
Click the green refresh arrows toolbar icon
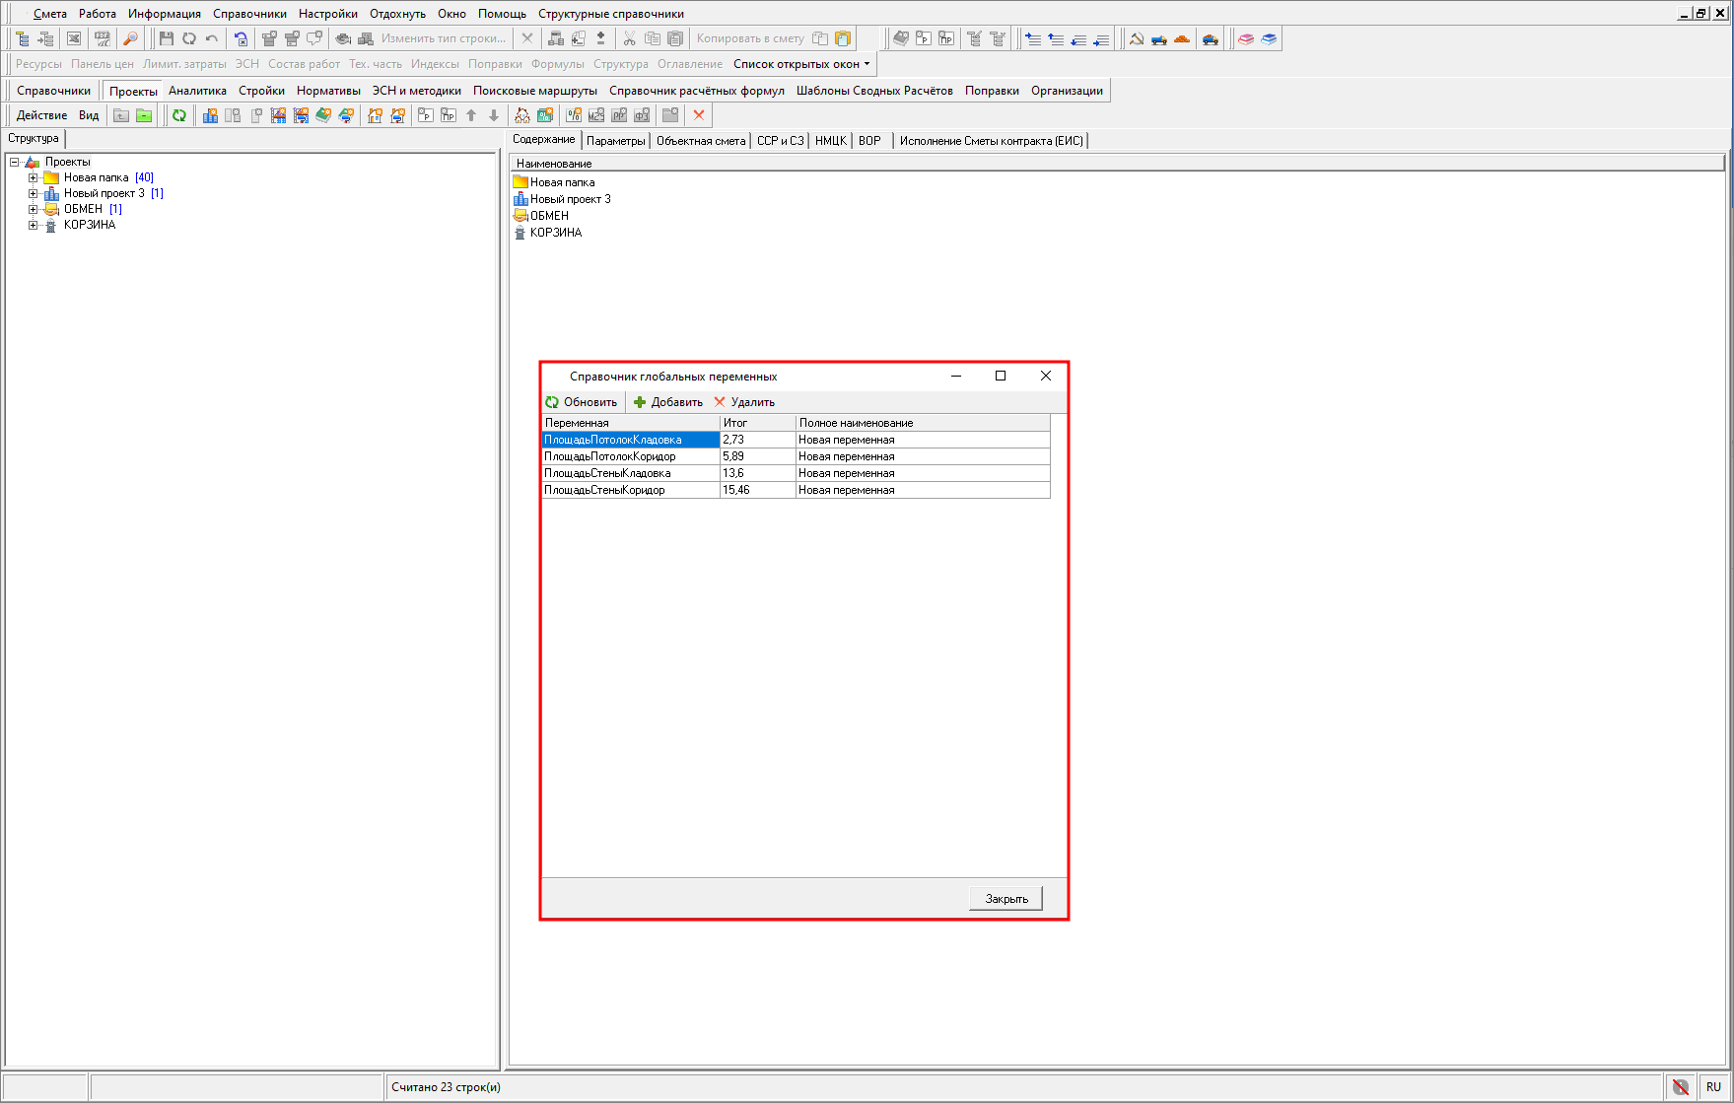[179, 115]
